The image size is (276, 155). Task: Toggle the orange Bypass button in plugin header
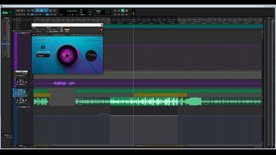(x=67, y=30)
